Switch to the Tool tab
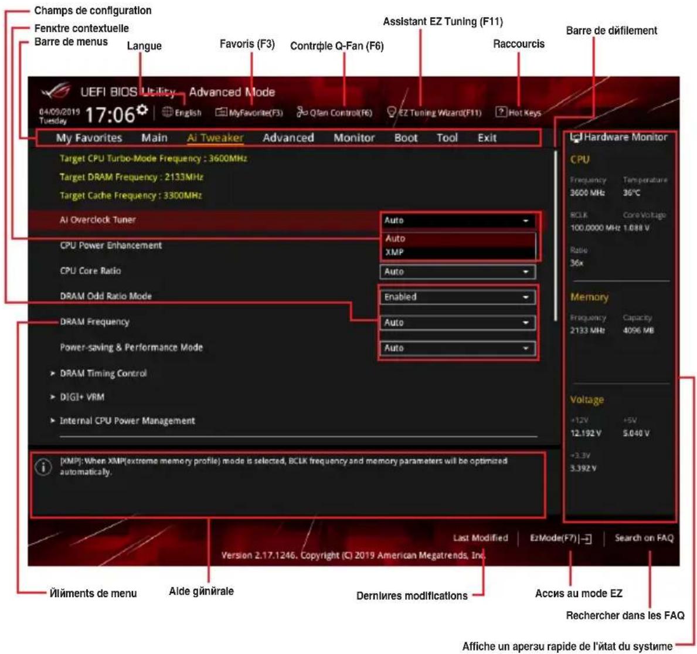Image resolution: width=697 pixels, height=654 pixels. (447, 138)
